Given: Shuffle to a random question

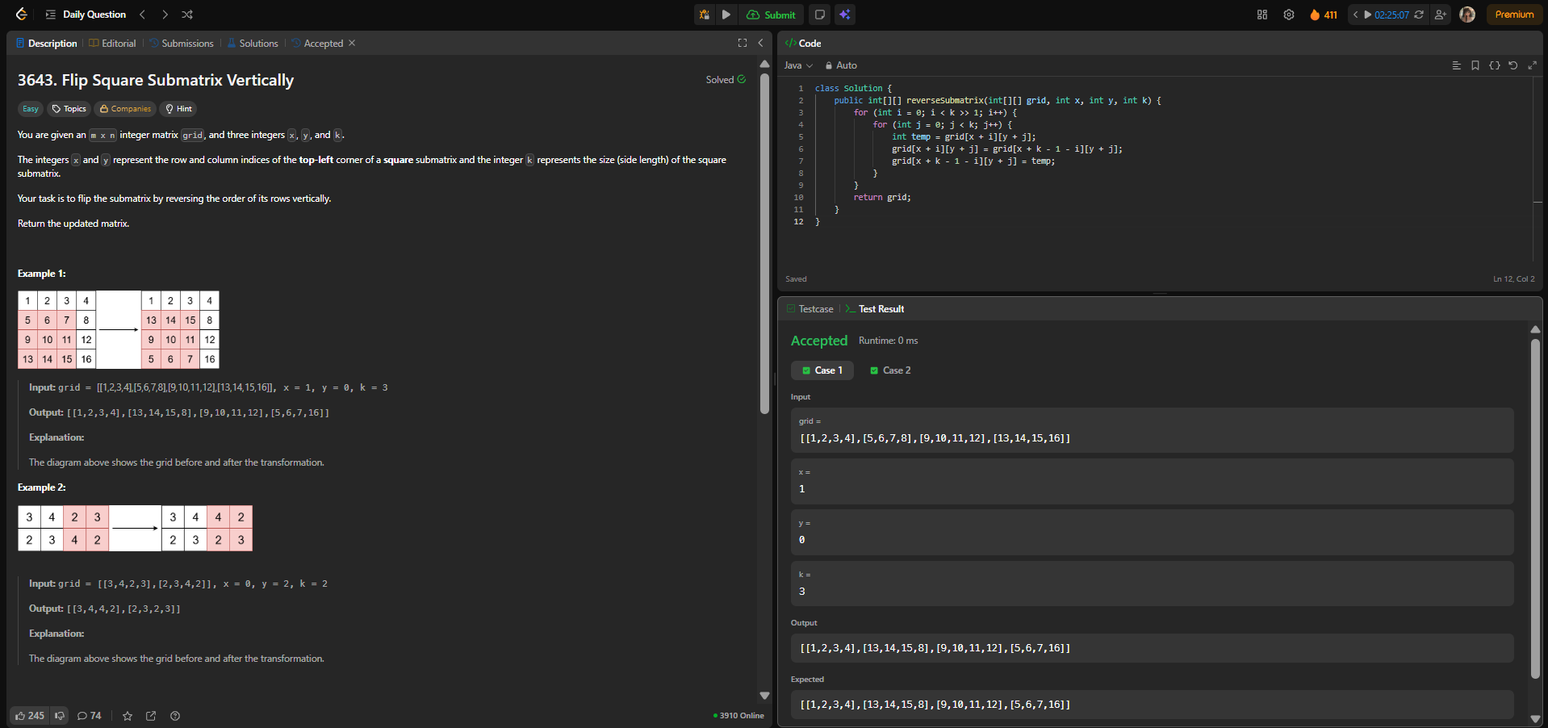Looking at the screenshot, I should coord(187,15).
